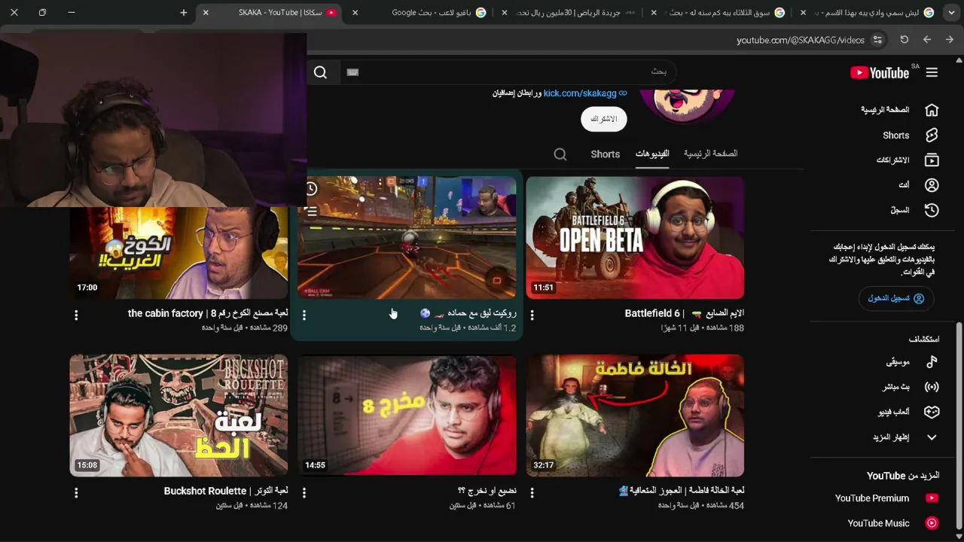Open YouTube Music icon in sidebar
Viewport: 964px width, 542px height.
[932, 523]
